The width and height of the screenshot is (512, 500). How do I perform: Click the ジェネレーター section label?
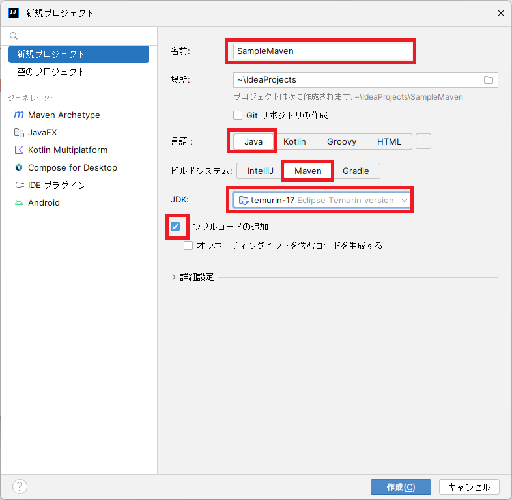point(33,98)
